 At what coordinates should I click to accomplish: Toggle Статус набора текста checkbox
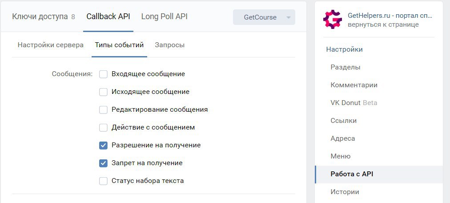(103, 181)
